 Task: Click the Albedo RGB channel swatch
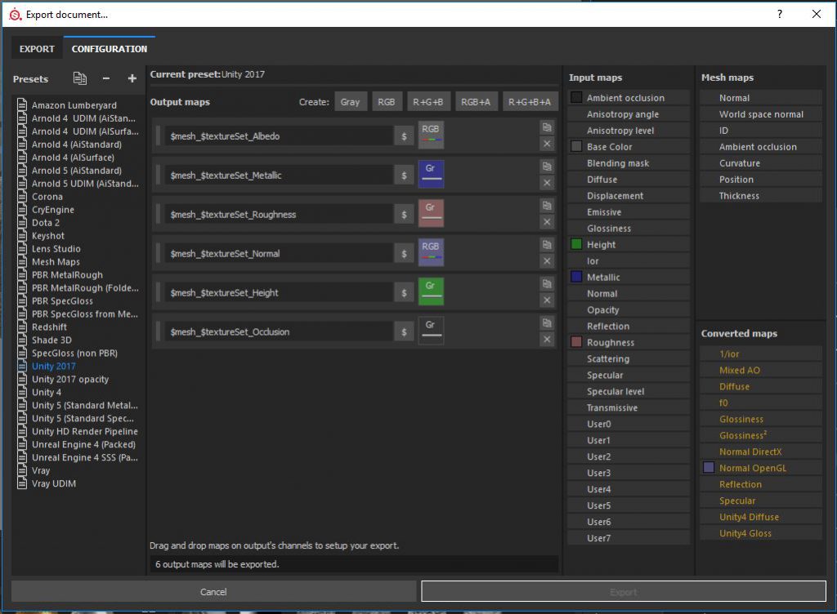pos(431,135)
